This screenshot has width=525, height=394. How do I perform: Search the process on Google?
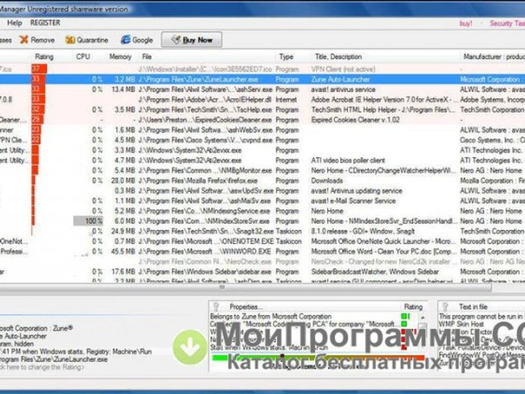click(x=137, y=40)
